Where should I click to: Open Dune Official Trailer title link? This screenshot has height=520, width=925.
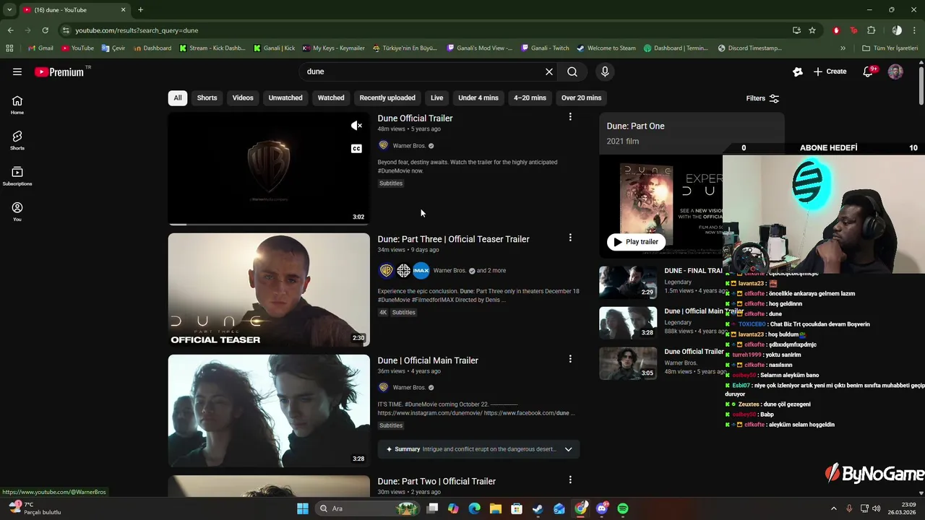[x=415, y=118]
